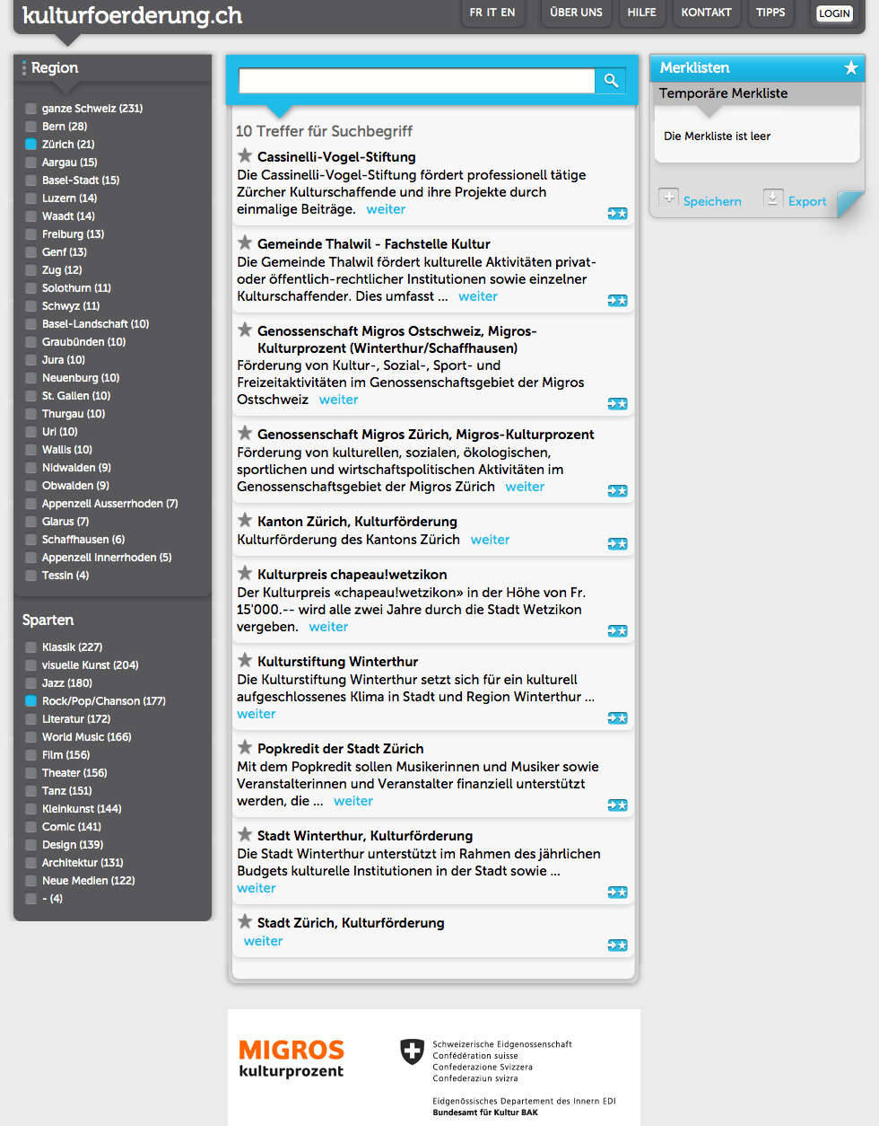The width and height of the screenshot is (879, 1126).
Task: Check the Jazz (180) Sparten checkbox
Action: pyautogui.click(x=31, y=683)
